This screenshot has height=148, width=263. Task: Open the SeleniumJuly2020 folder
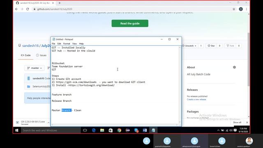(x=42, y=86)
